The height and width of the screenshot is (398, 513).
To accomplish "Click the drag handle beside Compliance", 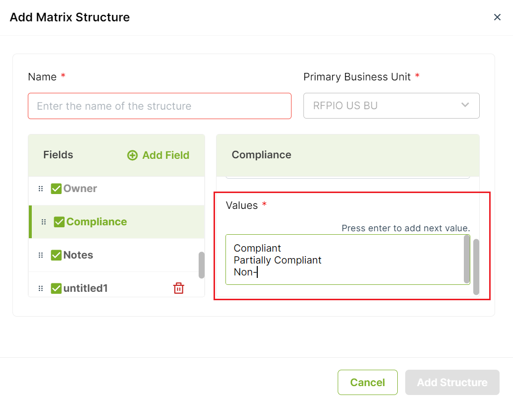I will click(44, 222).
